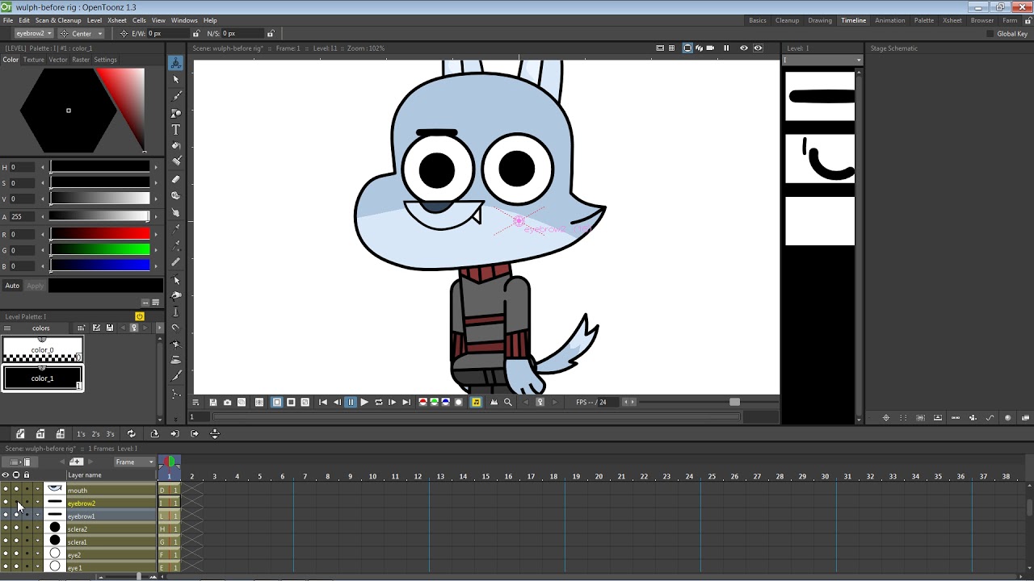This screenshot has height=581, width=1034.
Task: Open the viewer playback options menu icon
Action: (x=195, y=402)
